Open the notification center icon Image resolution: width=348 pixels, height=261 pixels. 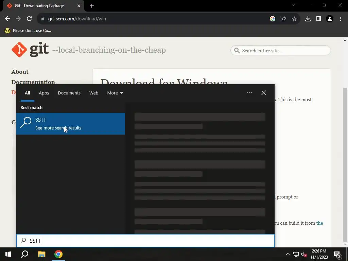pyautogui.click(x=337, y=254)
